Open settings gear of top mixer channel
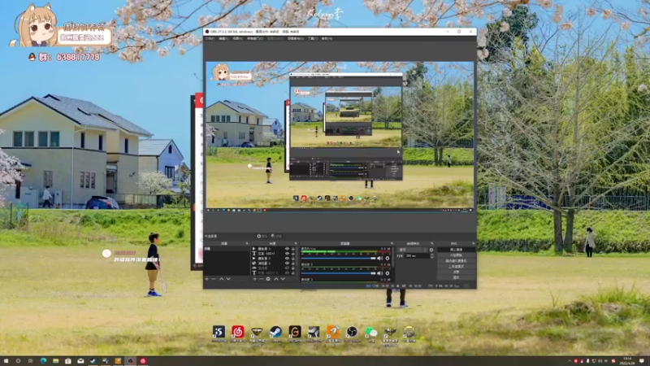This screenshot has height=366, width=650. pyautogui.click(x=388, y=259)
